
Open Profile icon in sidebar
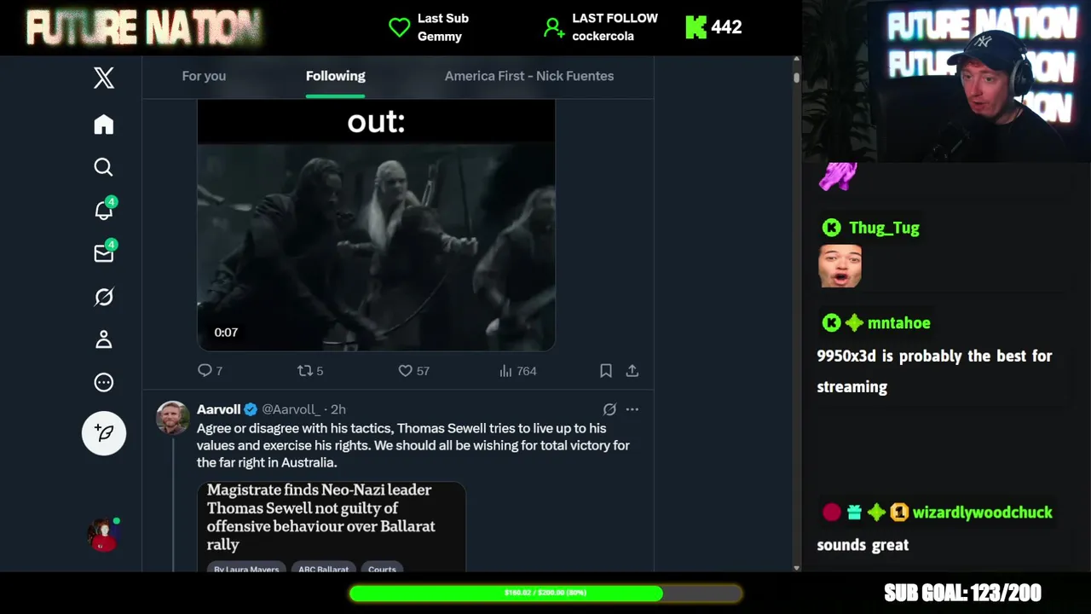pos(104,339)
